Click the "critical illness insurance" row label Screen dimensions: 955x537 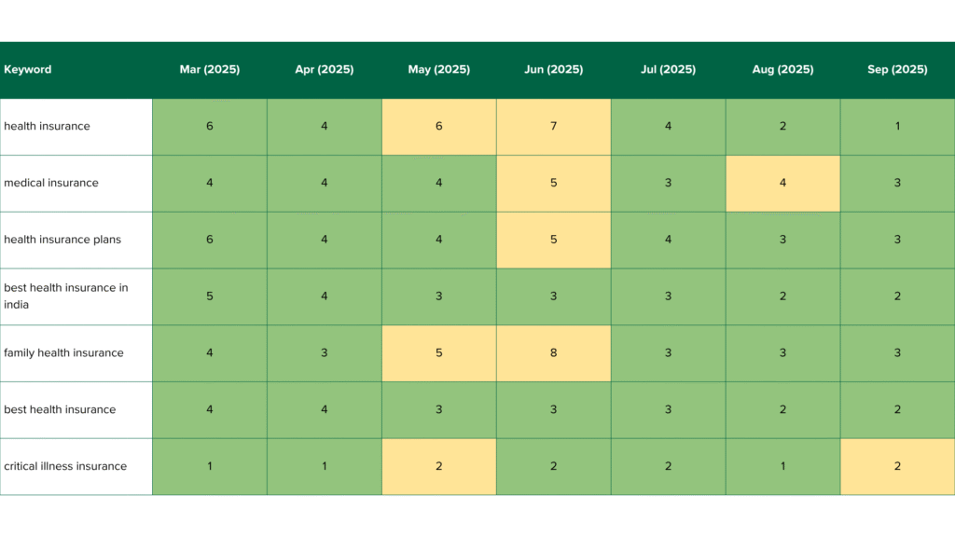[x=65, y=466]
